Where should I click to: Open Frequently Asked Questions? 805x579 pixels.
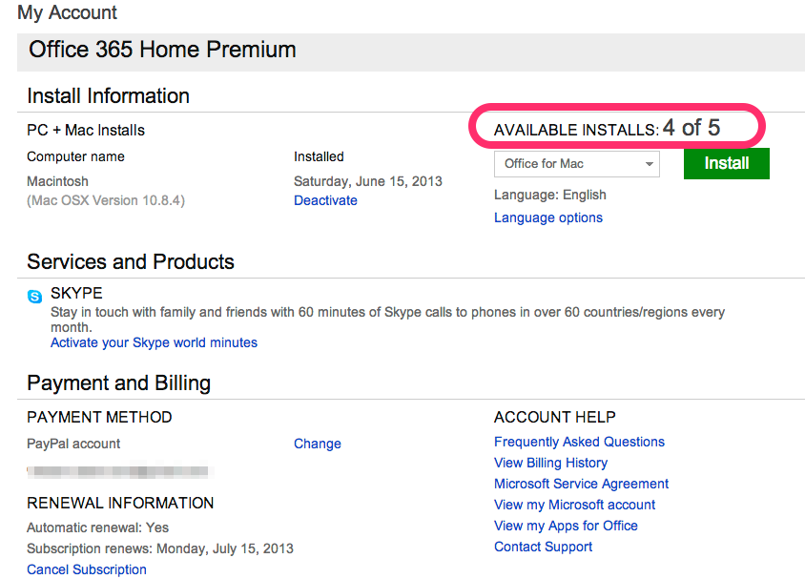[579, 442]
